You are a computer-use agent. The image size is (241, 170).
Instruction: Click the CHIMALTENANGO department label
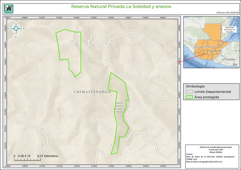[x=93, y=92]
